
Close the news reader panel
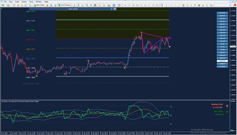(x=115, y=9)
